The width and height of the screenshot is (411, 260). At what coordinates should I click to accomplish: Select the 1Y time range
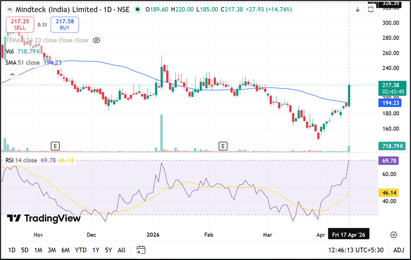pos(96,250)
